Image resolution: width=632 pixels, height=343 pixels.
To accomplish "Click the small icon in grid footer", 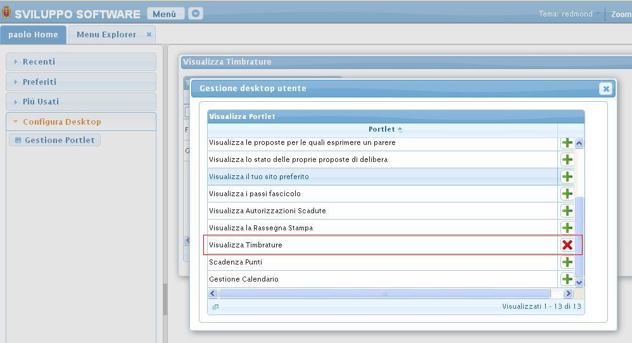I will tap(215, 307).
